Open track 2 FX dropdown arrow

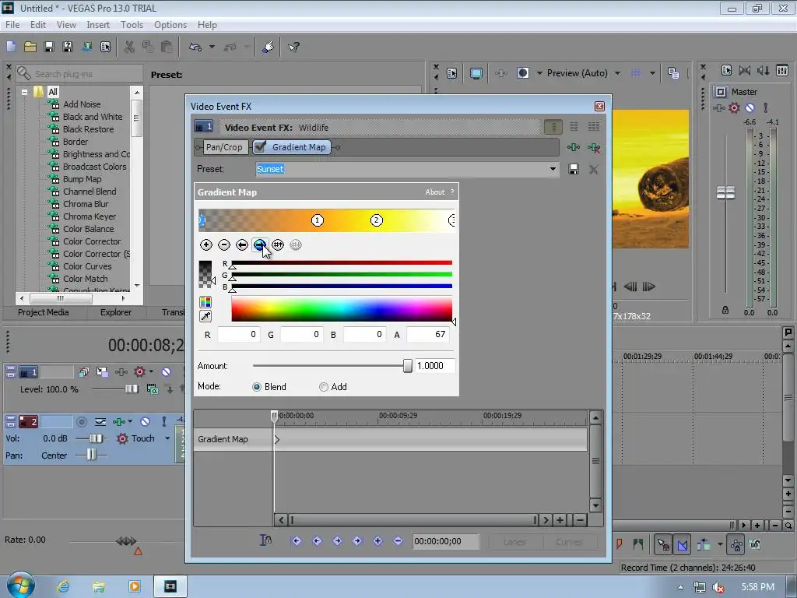pyautogui.click(x=130, y=421)
